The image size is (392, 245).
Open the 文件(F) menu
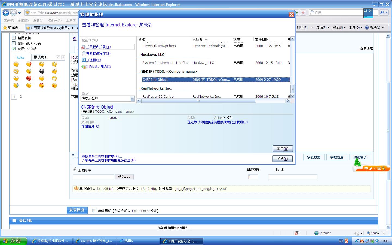tap(9, 20)
